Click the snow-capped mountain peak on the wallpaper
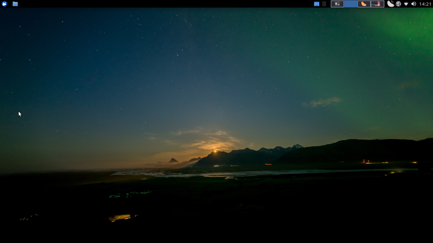The width and height of the screenshot is (433, 243). [297, 146]
